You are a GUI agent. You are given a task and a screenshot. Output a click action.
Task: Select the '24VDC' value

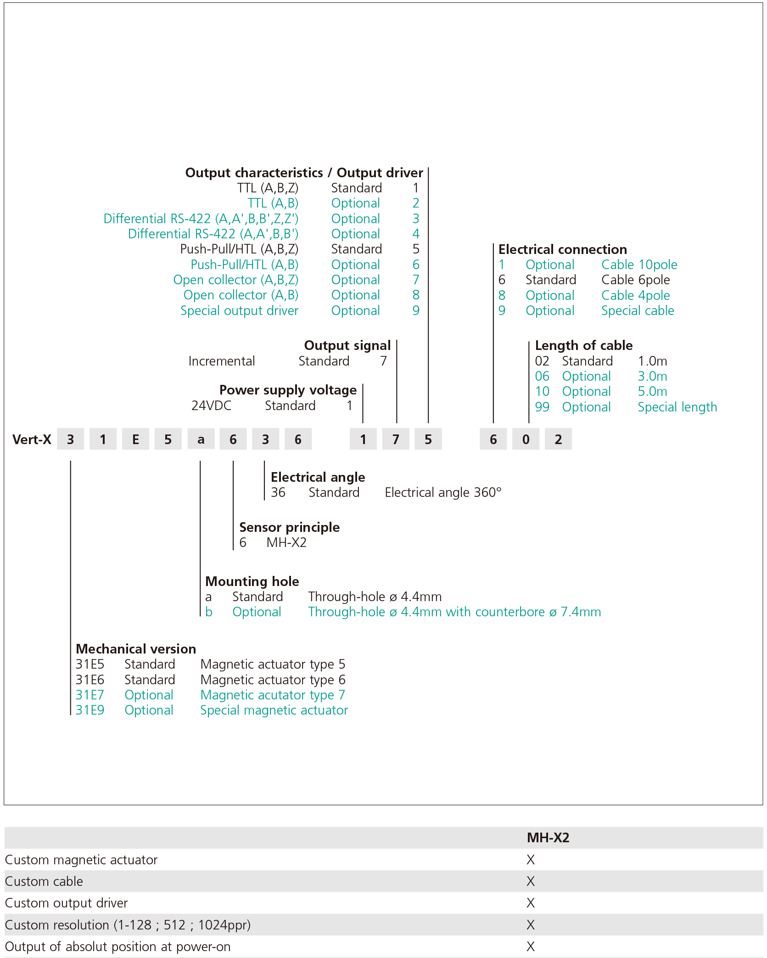[211, 406]
